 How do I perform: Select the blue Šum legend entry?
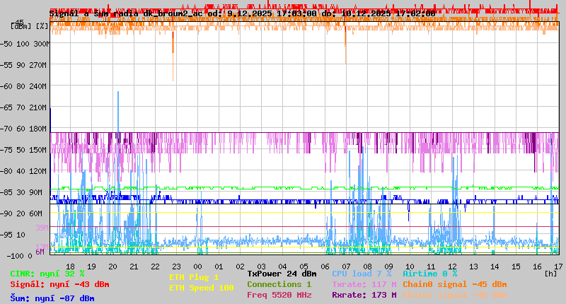click(x=52, y=298)
